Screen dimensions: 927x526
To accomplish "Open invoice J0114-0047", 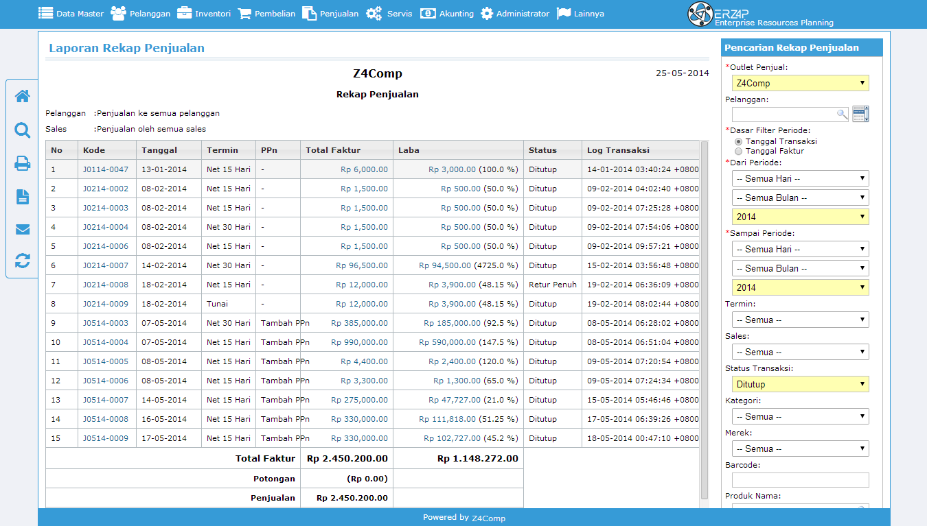I will 106,169.
